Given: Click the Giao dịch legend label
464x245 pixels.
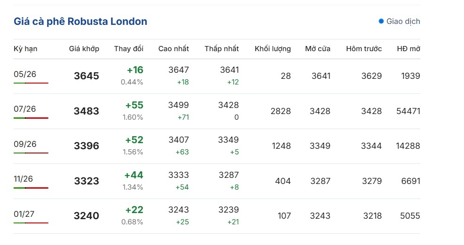Looking at the screenshot, I should [x=403, y=21].
